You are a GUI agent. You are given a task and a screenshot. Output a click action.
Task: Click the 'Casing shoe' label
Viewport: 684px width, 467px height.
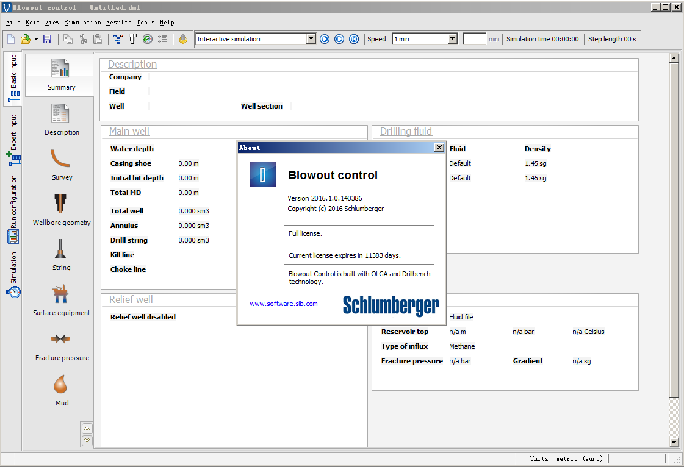click(x=131, y=163)
